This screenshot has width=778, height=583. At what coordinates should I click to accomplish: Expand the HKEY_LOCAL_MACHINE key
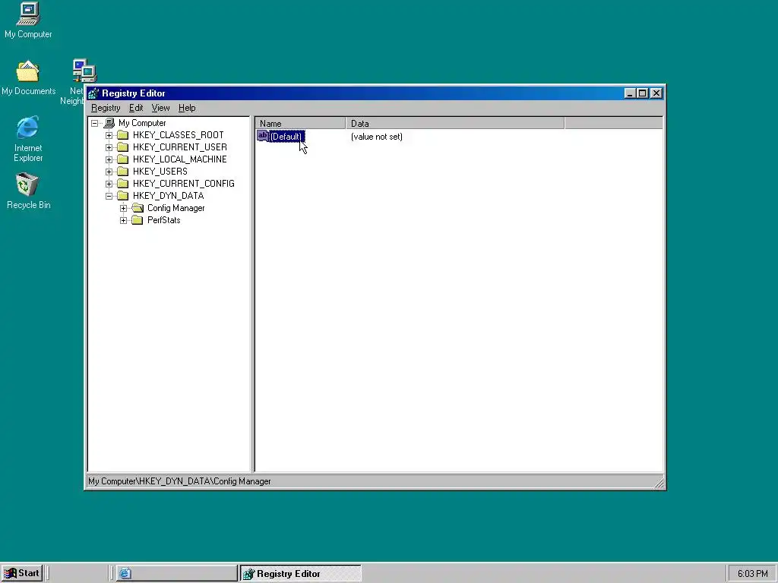(109, 159)
